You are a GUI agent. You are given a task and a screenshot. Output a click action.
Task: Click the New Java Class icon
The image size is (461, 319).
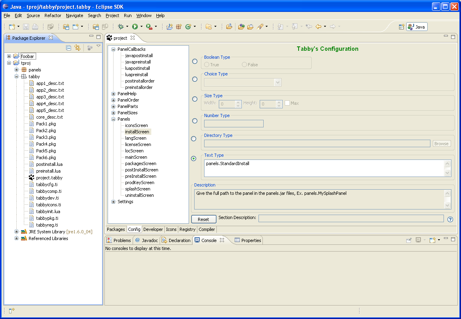click(x=189, y=27)
